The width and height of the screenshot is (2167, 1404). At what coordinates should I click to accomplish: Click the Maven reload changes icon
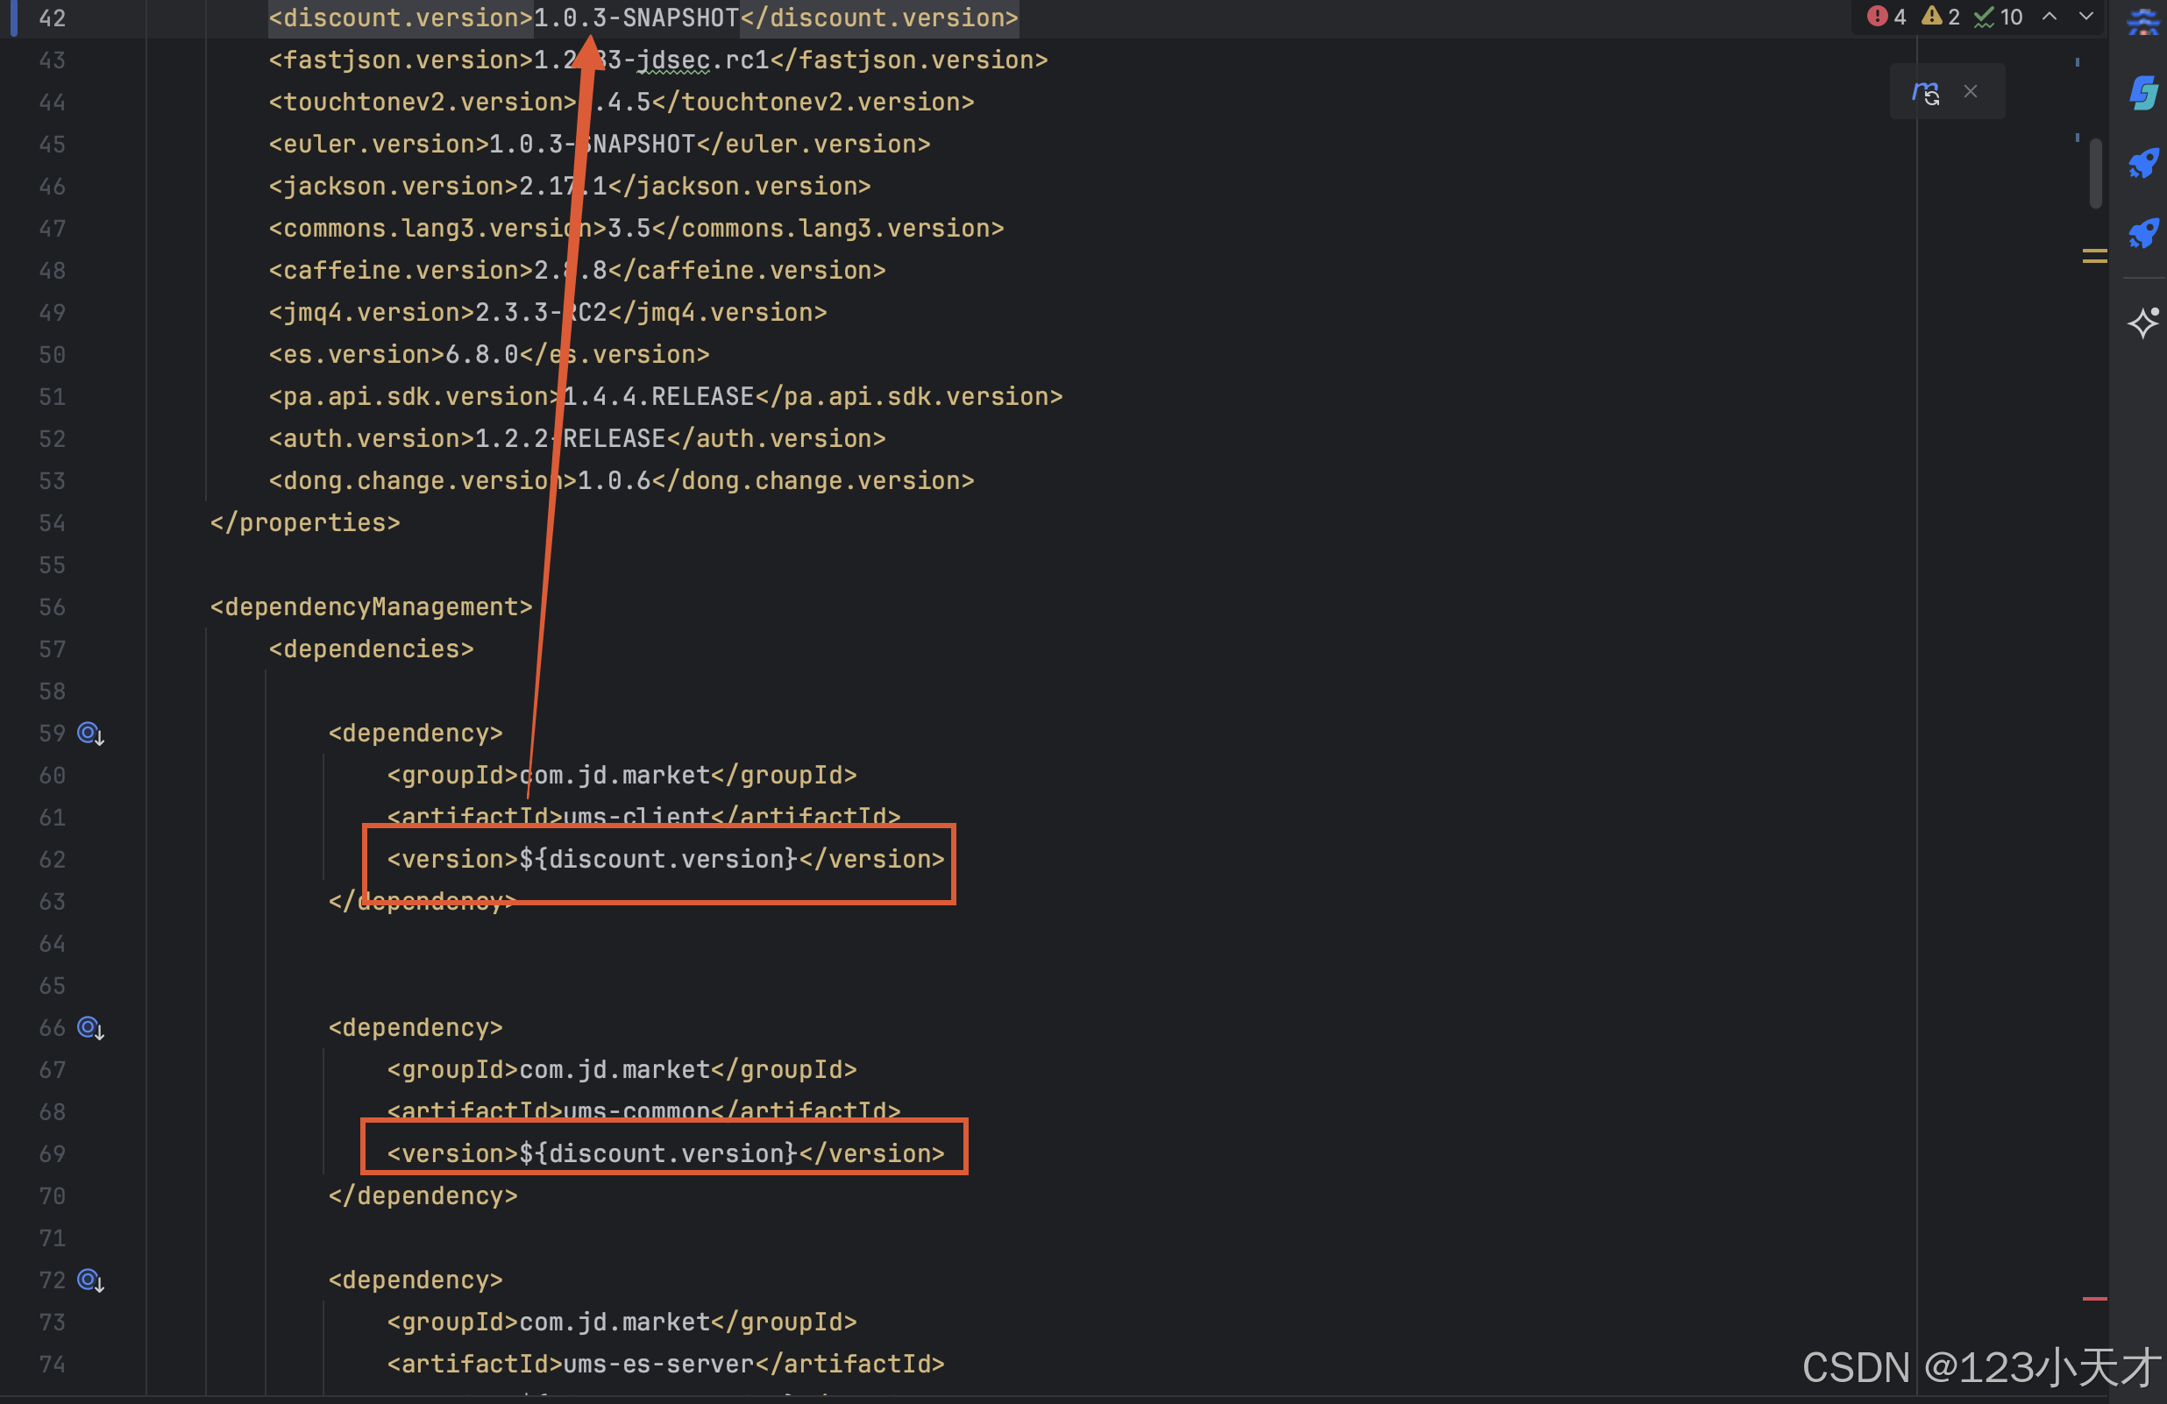coord(1926,92)
